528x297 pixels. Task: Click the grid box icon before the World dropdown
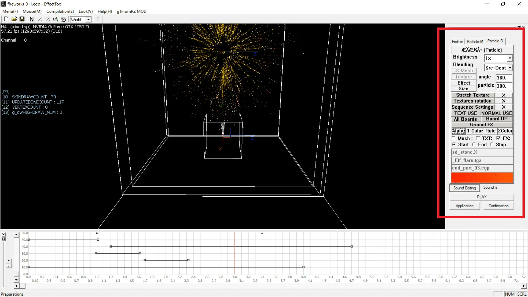tap(63, 19)
